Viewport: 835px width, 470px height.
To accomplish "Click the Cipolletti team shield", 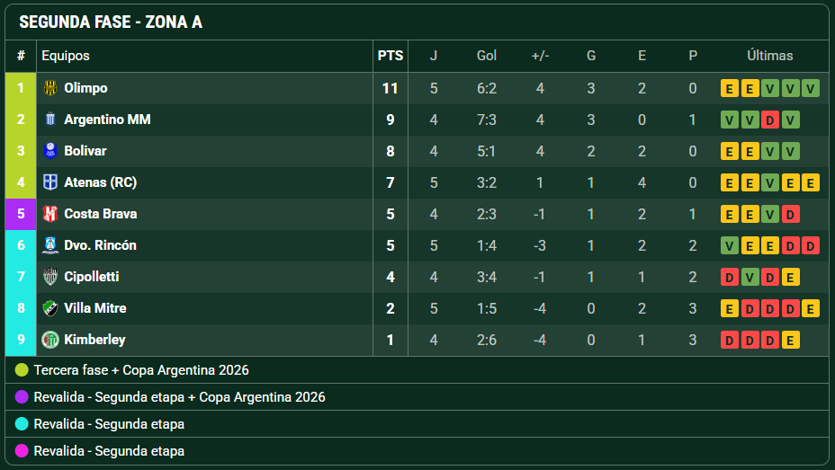I will tap(50, 277).
